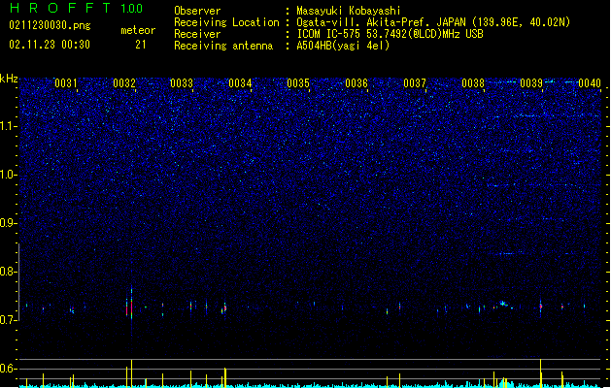Select the Ogata-vill. Akita-Pref. JAPAN location text

pyautogui.click(x=433, y=22)
